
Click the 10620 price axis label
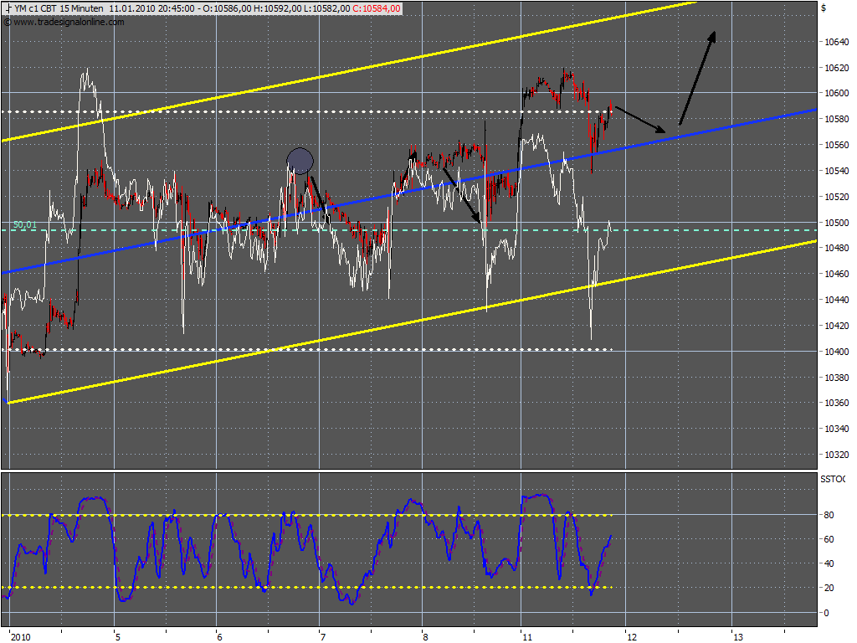coord(837,68)
